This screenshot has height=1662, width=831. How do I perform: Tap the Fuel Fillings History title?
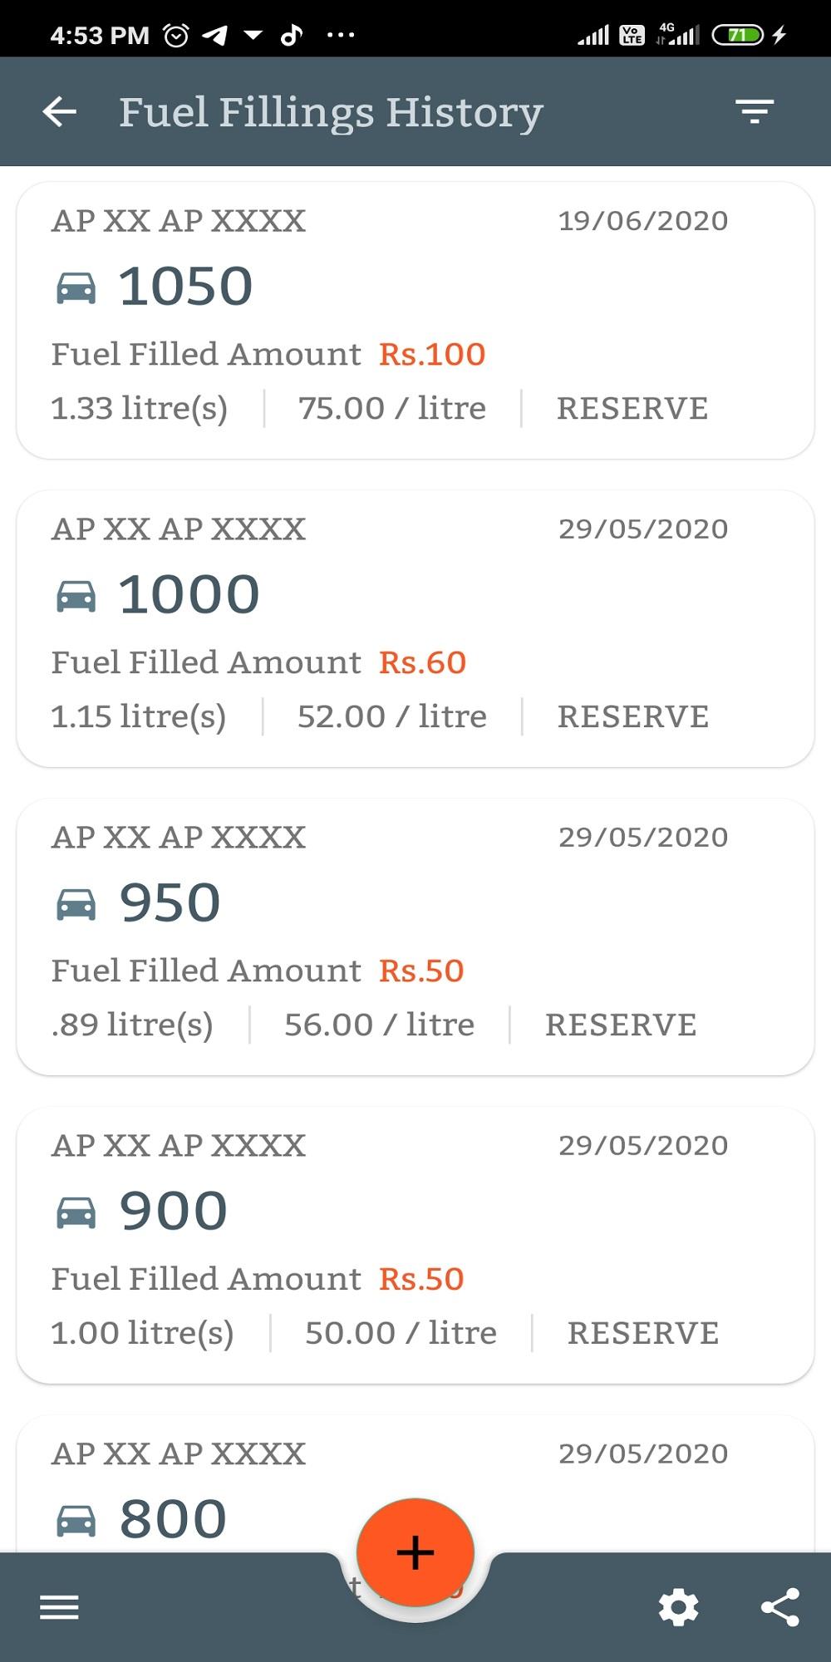tap(331, 113)
